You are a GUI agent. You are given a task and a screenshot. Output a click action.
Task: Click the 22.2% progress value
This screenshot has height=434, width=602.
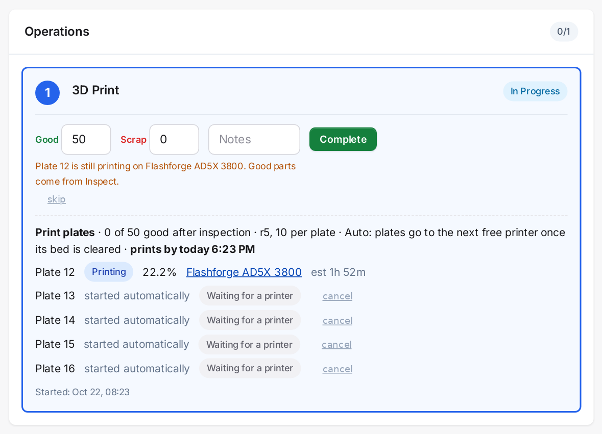click(x=159, y=272)
